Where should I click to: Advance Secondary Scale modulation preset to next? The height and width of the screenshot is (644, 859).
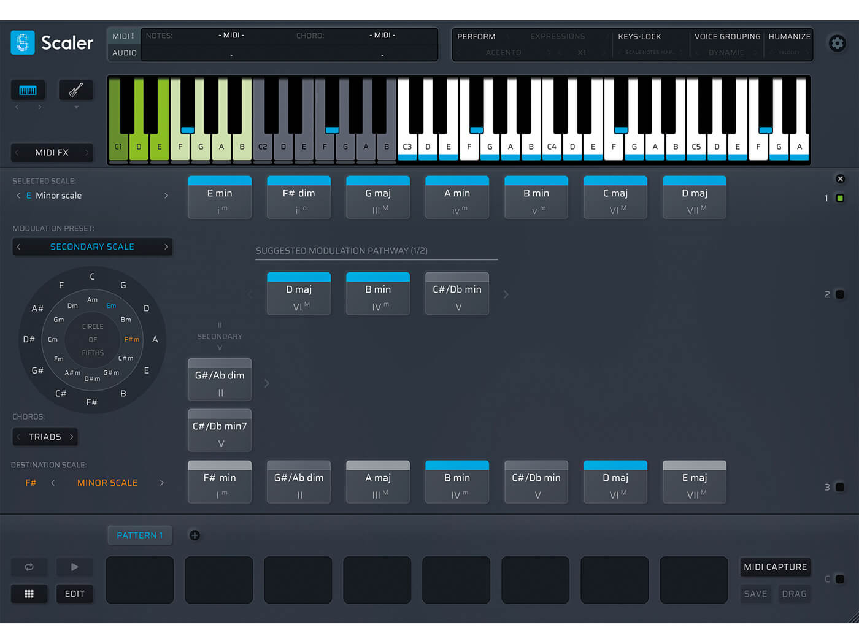[x=166, y=247]
